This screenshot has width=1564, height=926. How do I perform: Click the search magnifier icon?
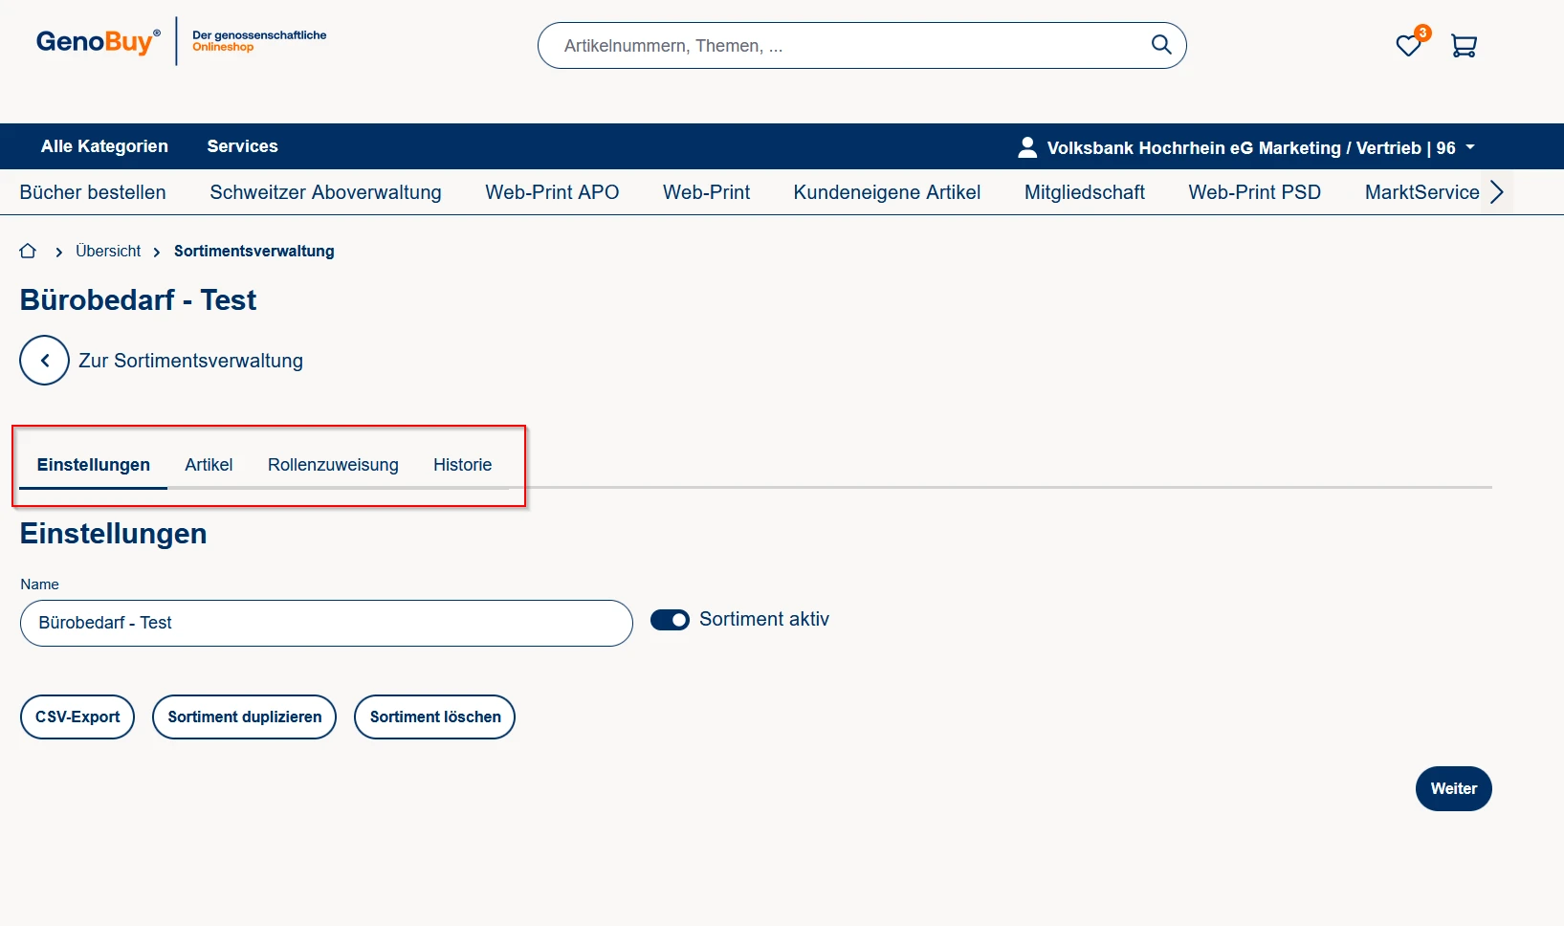coord(1160,45)
